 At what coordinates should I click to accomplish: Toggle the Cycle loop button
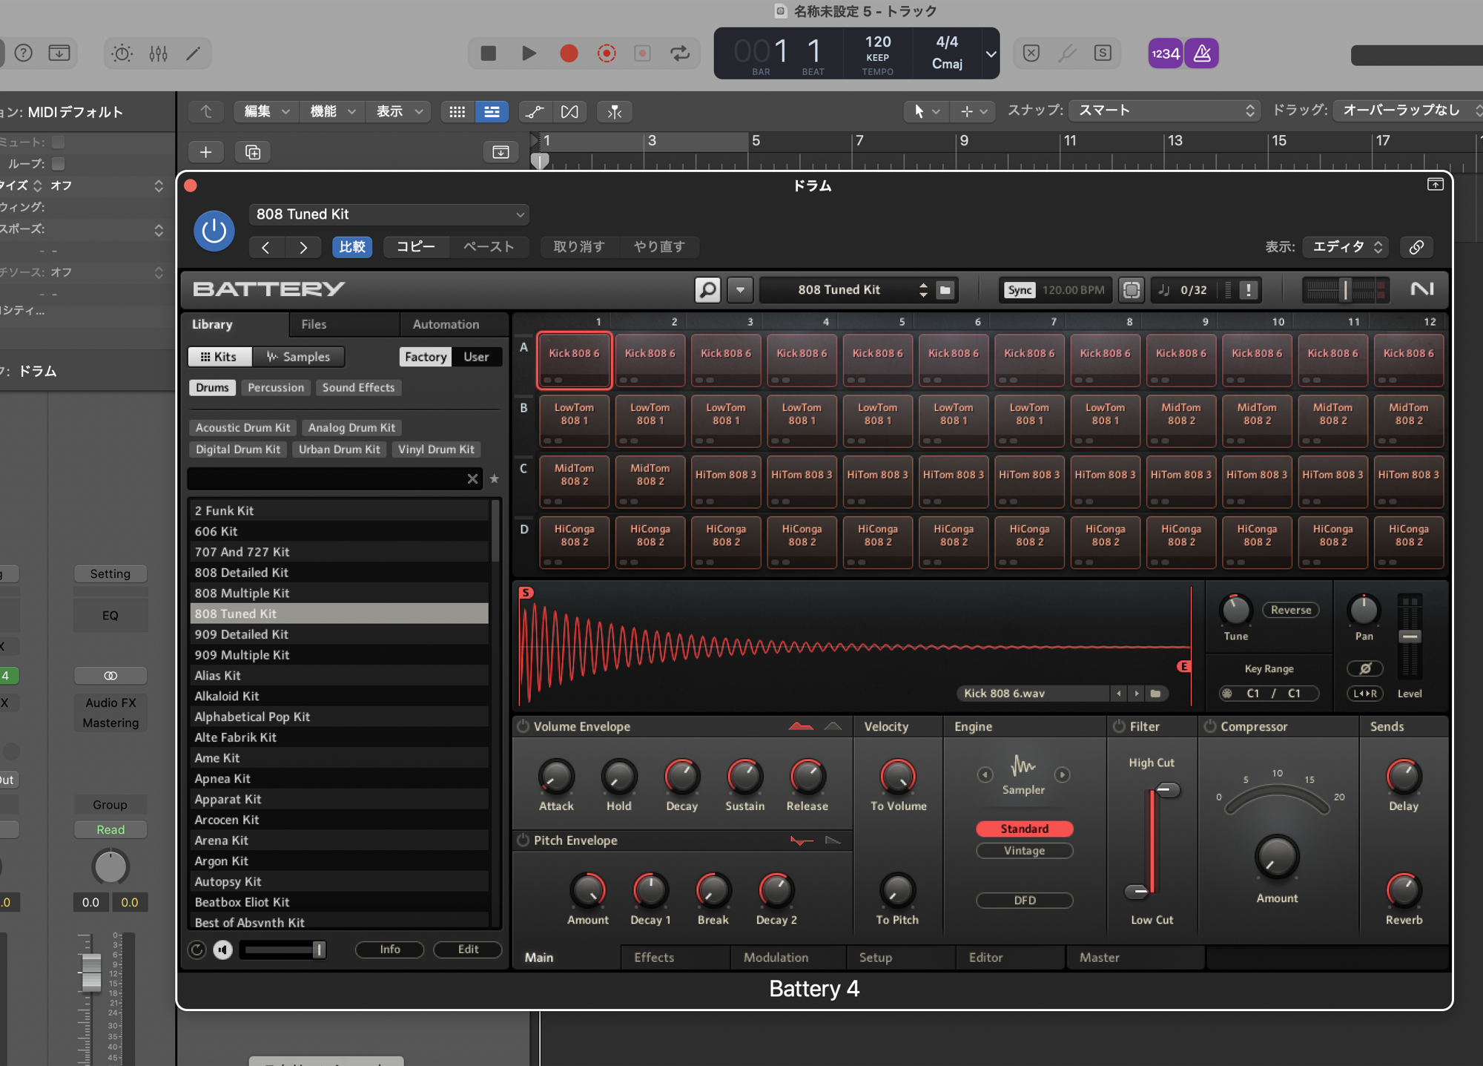point(680,53)
